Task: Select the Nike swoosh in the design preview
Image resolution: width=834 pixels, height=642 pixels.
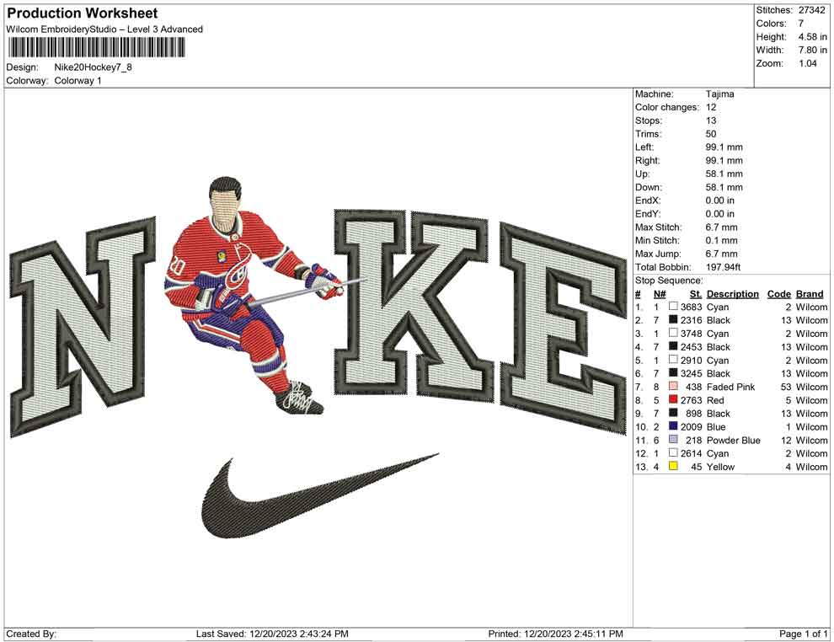Action: pyautogui.click(x=320, y=495)
